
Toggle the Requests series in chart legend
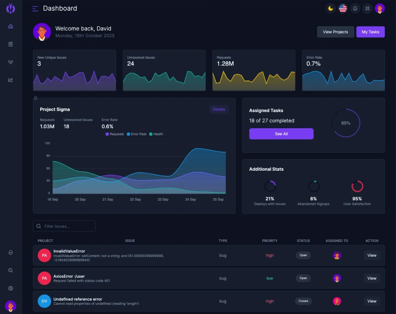(x=115, y=134)
